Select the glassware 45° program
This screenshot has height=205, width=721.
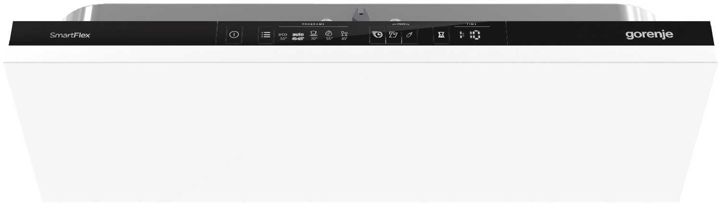pos(344,36)
